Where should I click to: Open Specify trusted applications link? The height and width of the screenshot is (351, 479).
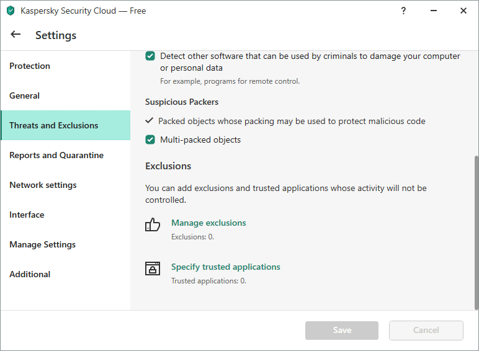(x=226, y=267)
